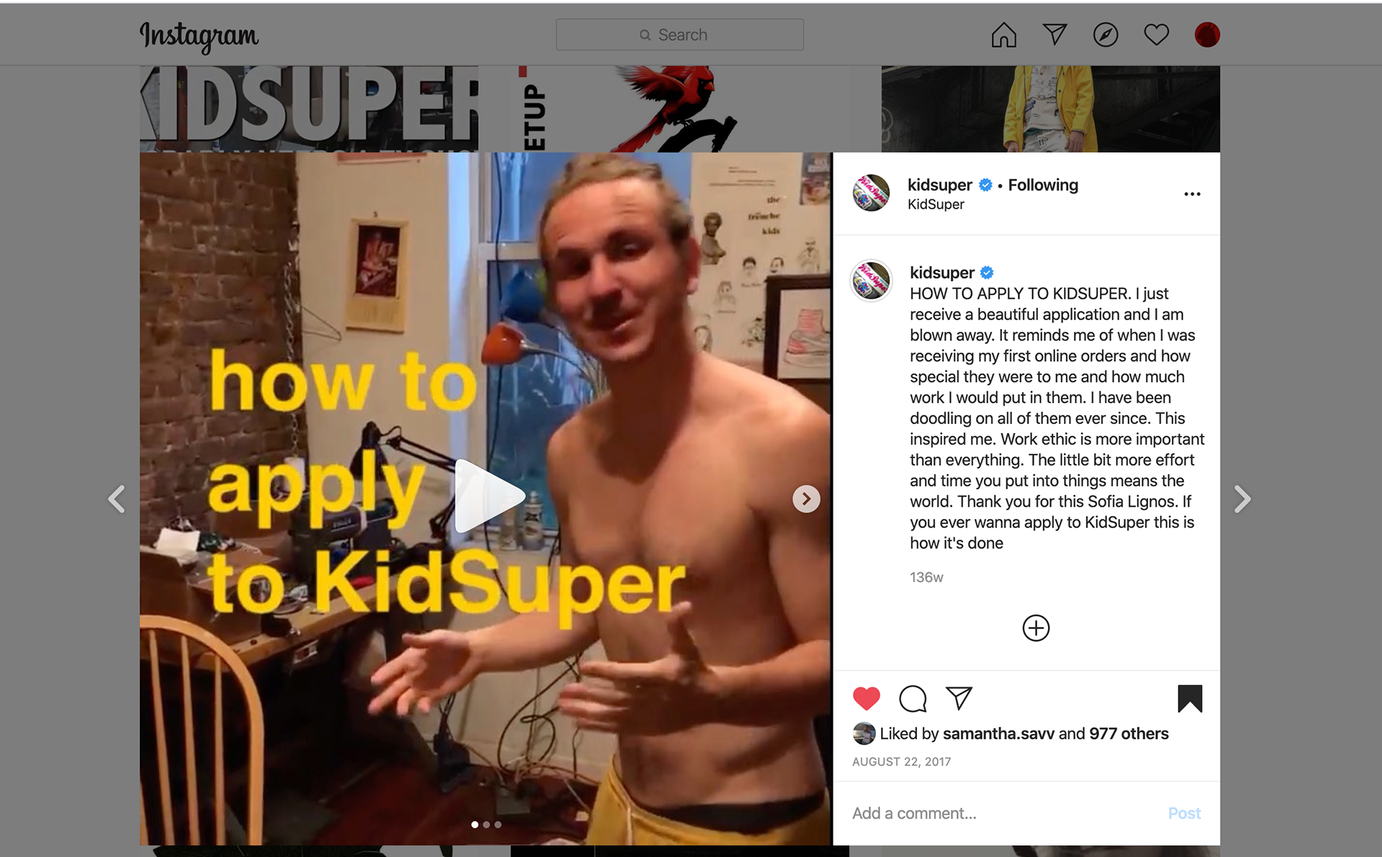The image size is (1382, 857).
Task: Share post via paper plane icon
Action: (959, 697)
